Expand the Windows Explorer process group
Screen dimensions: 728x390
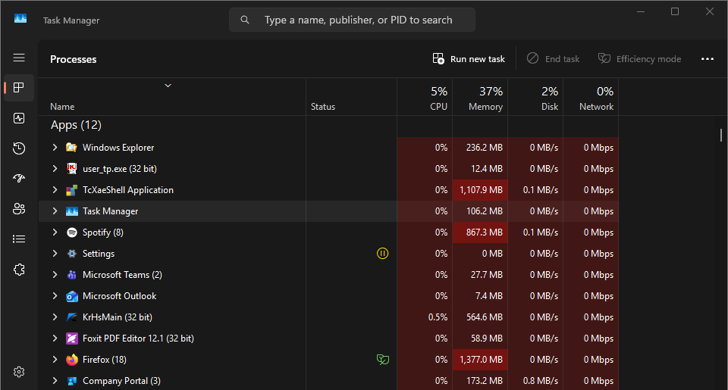(x=55, y=148)
